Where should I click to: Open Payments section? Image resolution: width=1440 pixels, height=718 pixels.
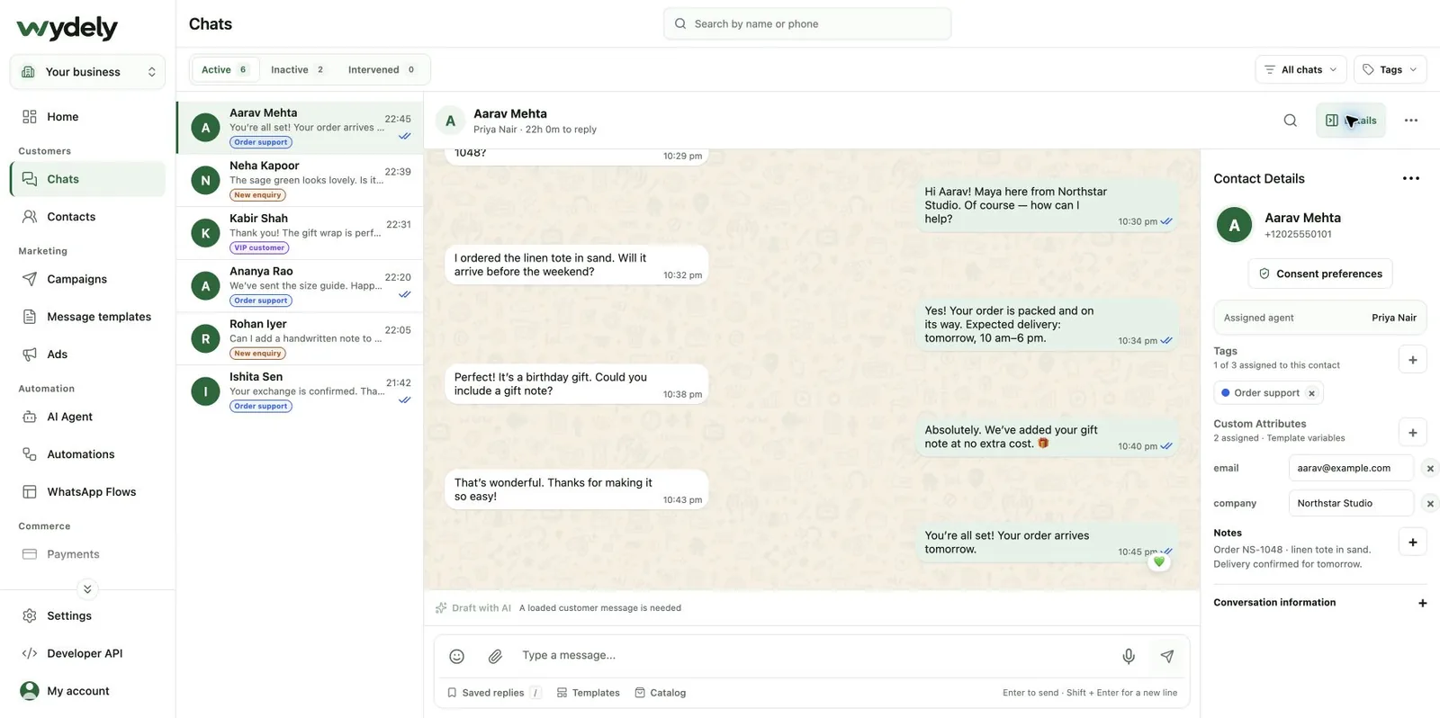(x=87, y=554)
